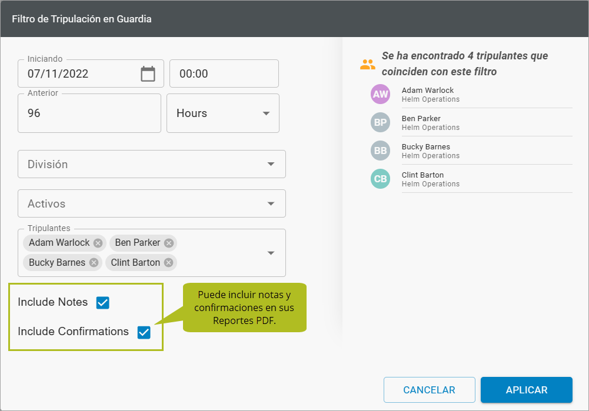Expand the Activos dropdown

click(x=152, y=203)
